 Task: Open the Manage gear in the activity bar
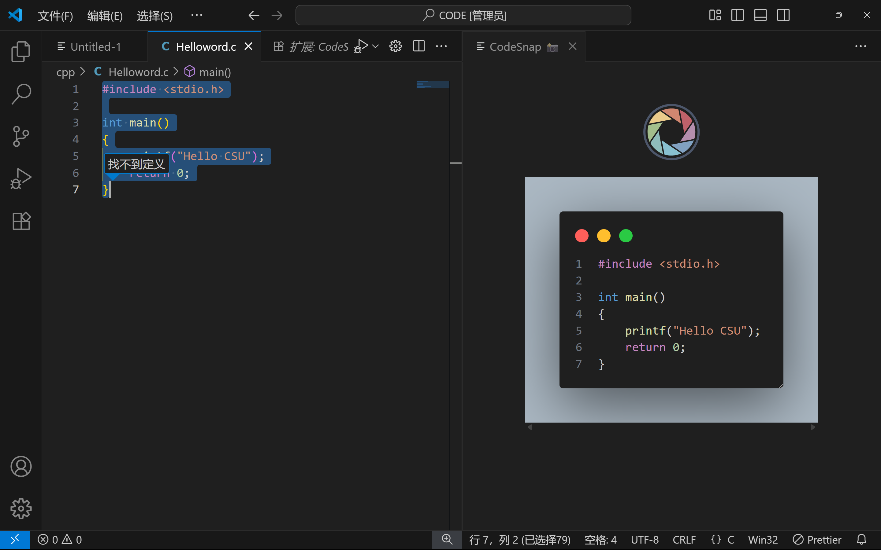pyautogui.click(x=21, y=508)
